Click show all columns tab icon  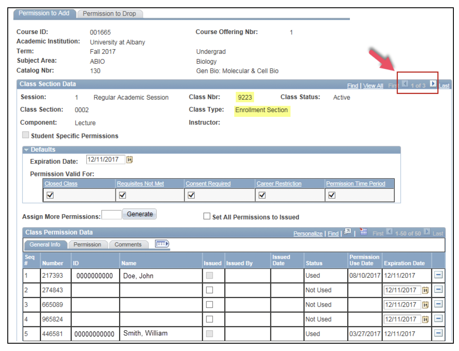(162, 244)
